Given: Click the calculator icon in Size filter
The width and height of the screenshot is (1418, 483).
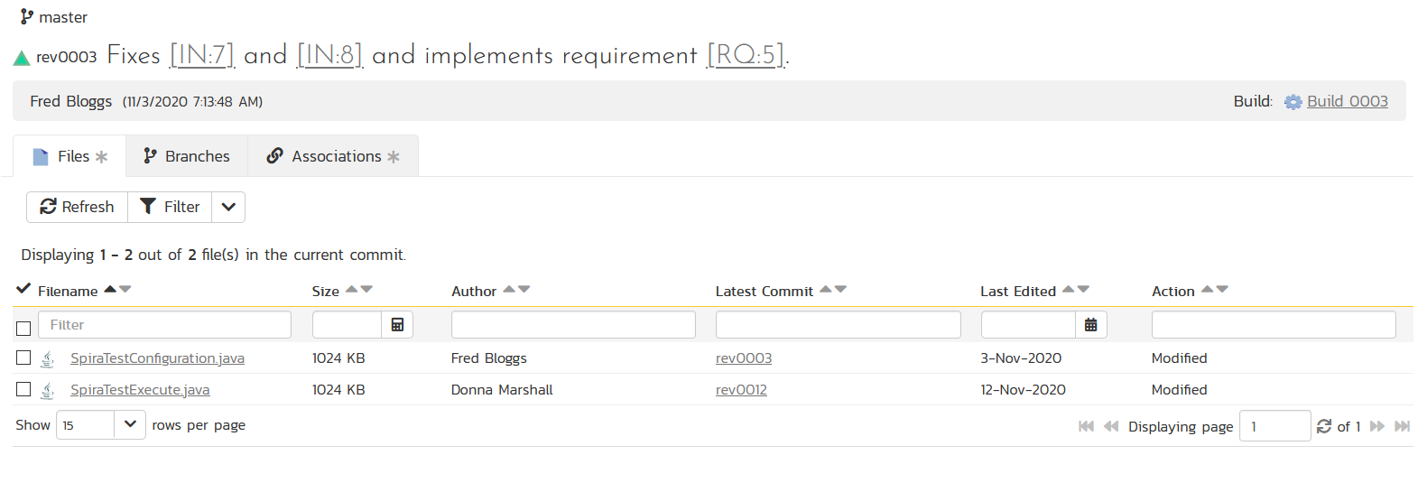Looking at the screenshot, I should pyautogui.click(x=397, y=325).
